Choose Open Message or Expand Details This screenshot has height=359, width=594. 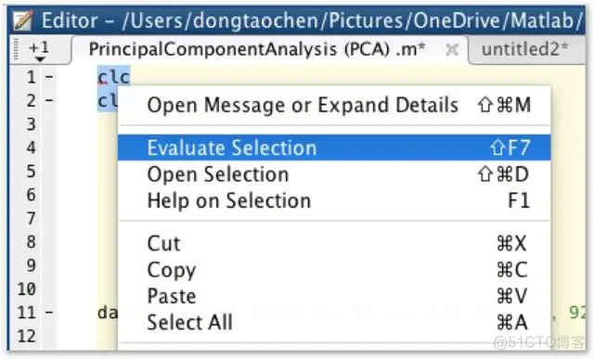coord(334,105)
